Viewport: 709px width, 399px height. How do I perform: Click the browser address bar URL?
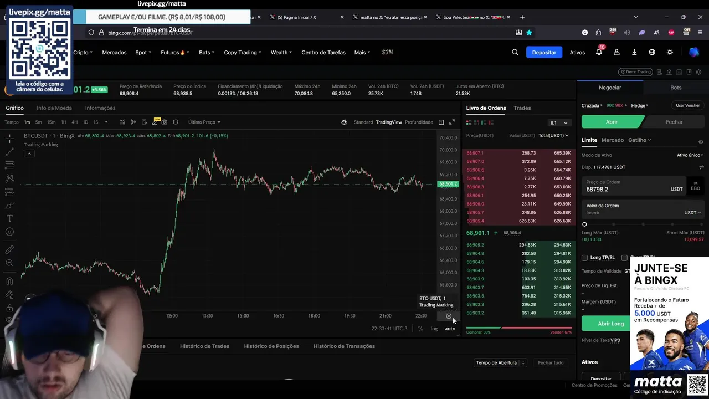(x=151, y=33)
